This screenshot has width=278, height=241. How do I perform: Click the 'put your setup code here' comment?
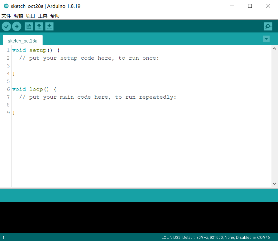[x=89, y=58]
